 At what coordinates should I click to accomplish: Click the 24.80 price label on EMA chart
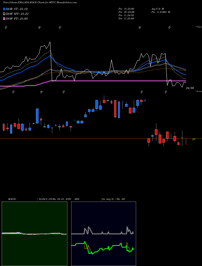[190, 88]
